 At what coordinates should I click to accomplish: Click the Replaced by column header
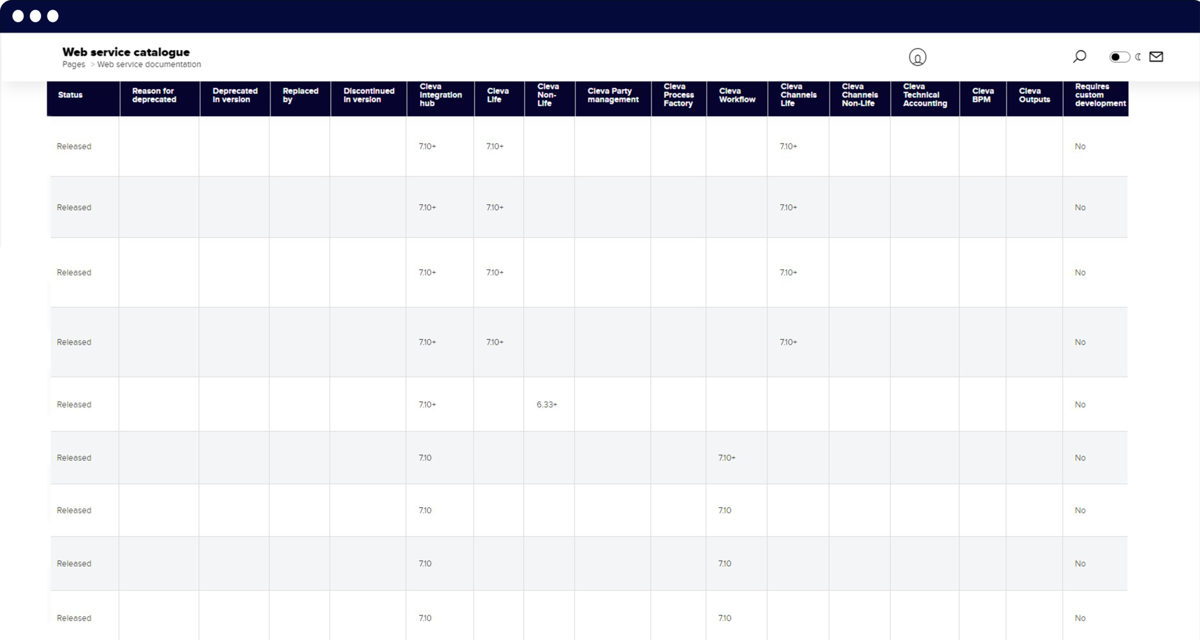tap(301, 95)
